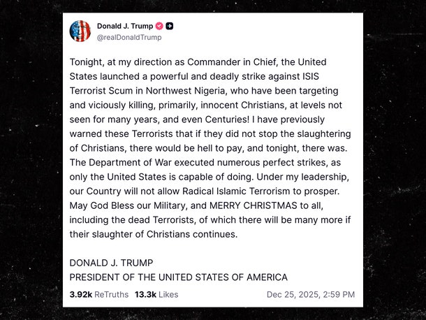Click the red verified checkmark badge
Screen dimensions: 426x320
coord(159,26)
